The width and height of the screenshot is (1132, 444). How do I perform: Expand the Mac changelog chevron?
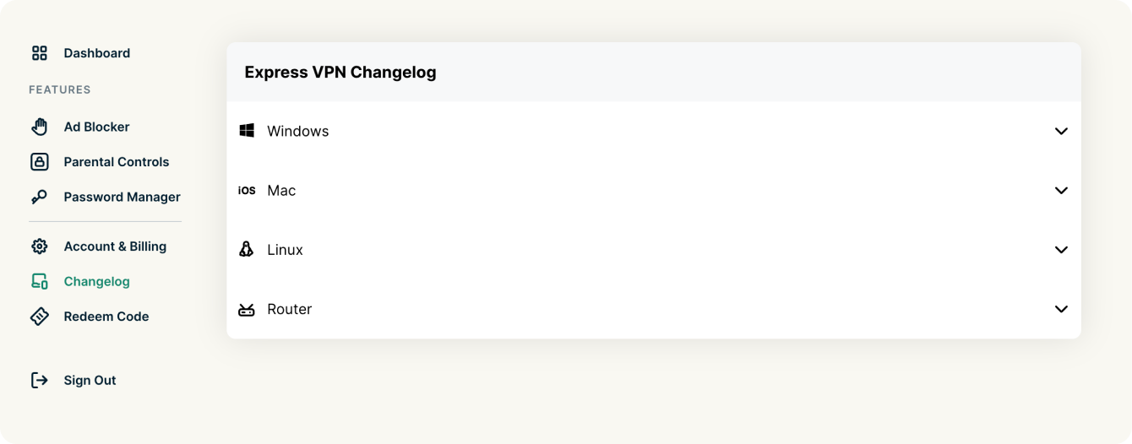[1061, 191]
